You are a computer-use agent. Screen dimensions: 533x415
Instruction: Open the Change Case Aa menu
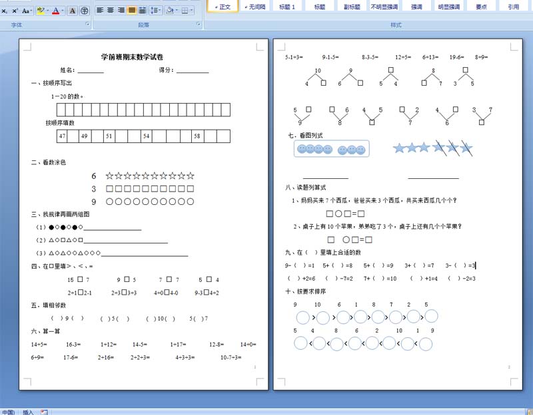pos(27,11)
